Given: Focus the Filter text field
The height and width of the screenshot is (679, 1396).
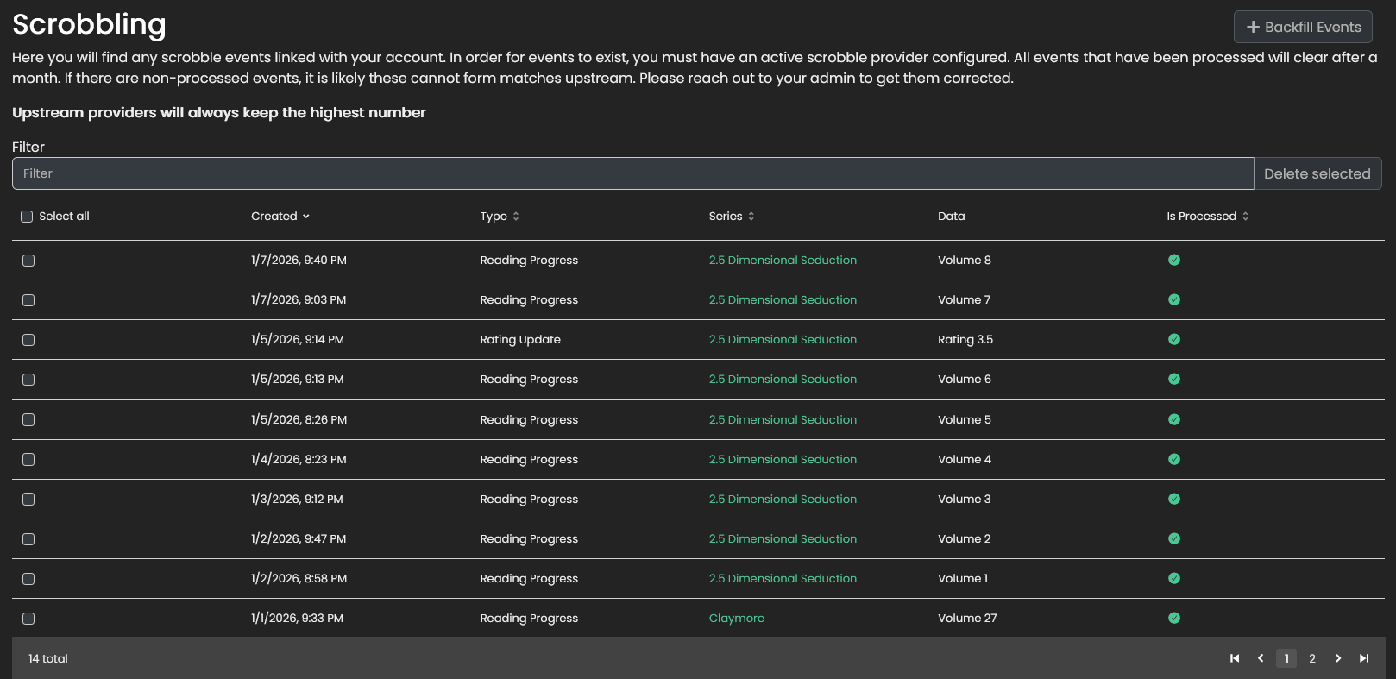Looking at the screenshot, I should pos(632,173).
